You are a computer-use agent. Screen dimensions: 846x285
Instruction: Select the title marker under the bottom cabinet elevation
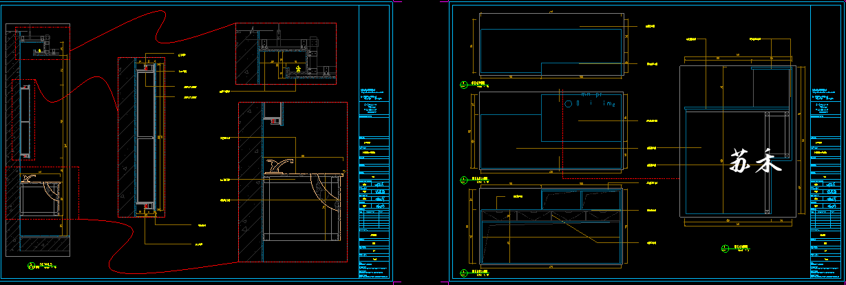click(463, 273)
